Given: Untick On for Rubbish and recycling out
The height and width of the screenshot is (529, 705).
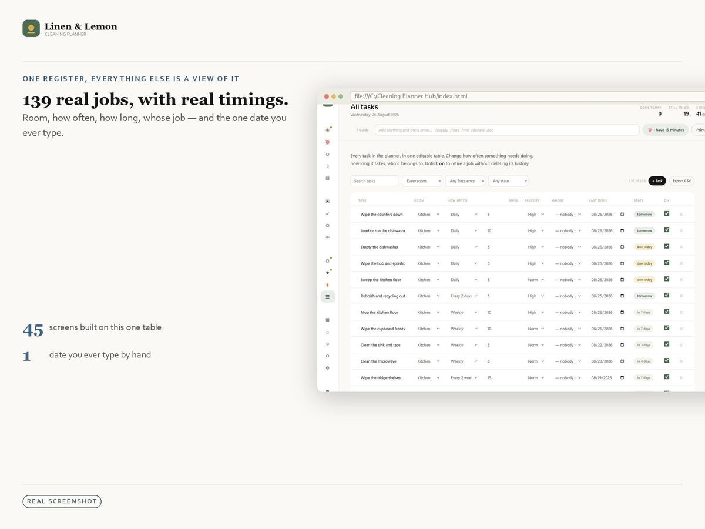Looking at the screenshot, I should pyautogui.click(x=666, y=295).
